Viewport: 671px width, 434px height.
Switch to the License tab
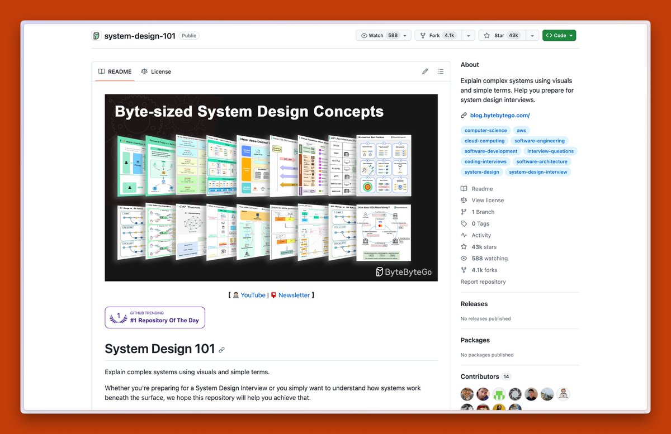coord(156,71)
